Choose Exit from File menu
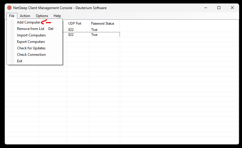The image size is (242, 148). [x=35, y=61]
